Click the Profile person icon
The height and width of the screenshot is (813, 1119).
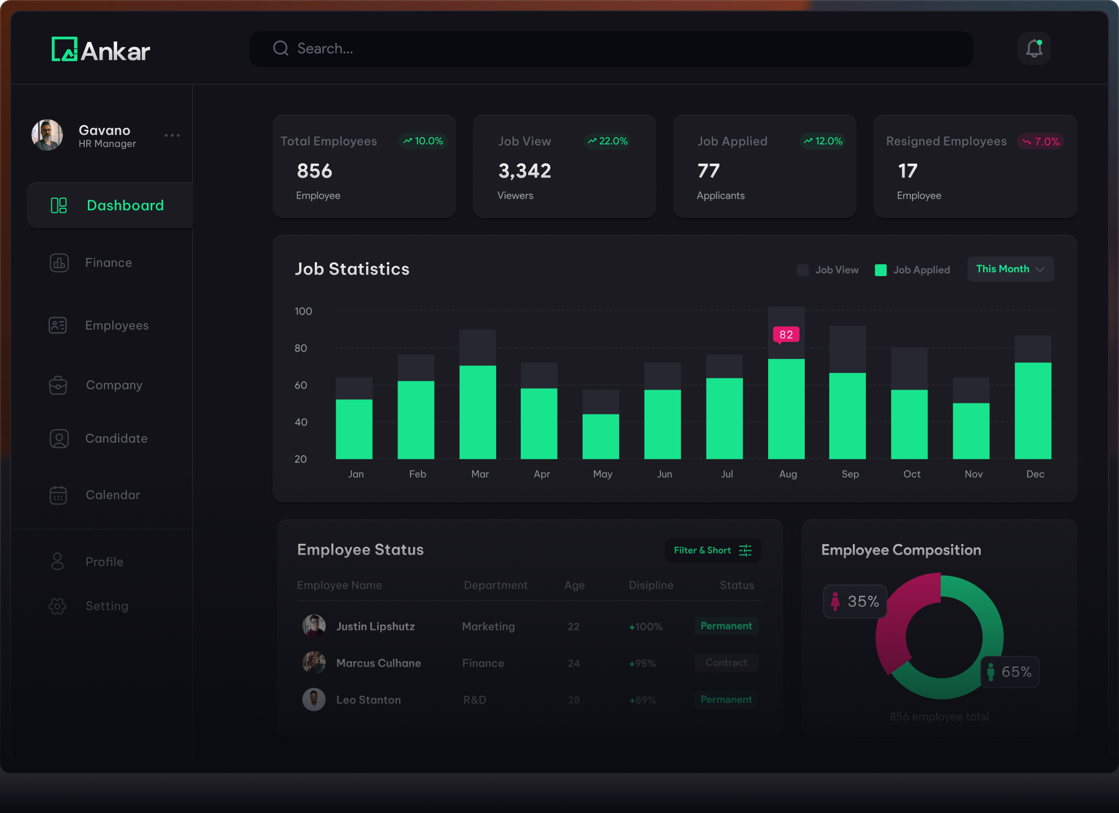(x=58, y=562)
